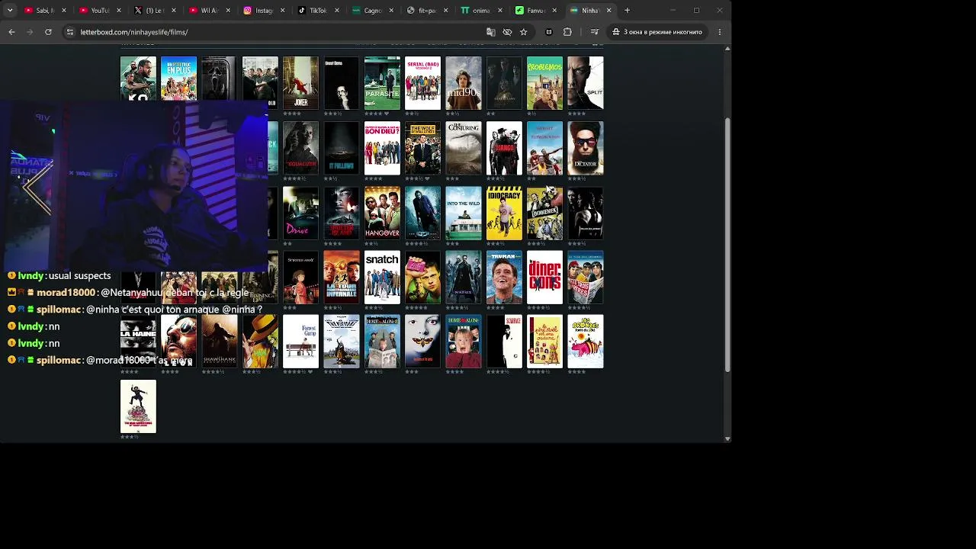Close the Instagram tab
The image size is (976, 549).
(283, 11)
